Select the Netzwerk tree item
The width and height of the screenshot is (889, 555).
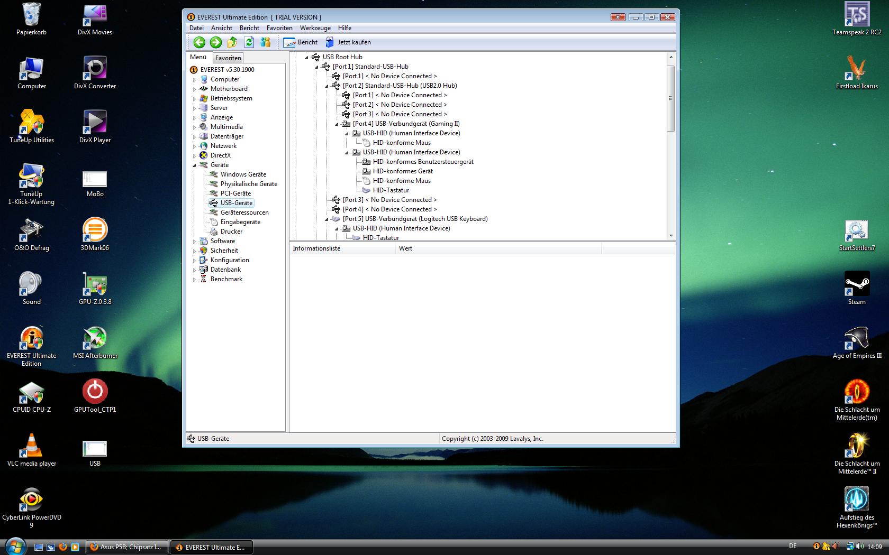tap(223, 146)
